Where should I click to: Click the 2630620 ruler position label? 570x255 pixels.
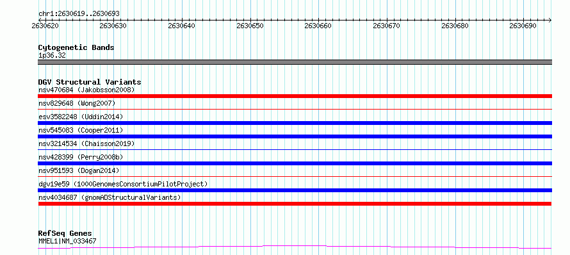tap(45, 26)
